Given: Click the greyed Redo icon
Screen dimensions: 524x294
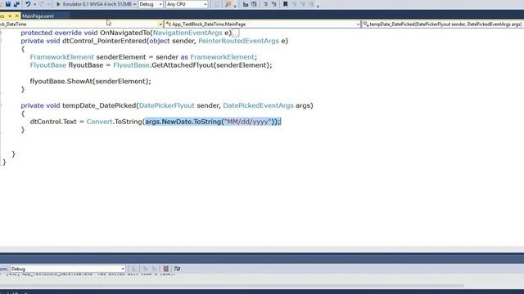Looking at the screenshot, I should [x=42, y=4].
